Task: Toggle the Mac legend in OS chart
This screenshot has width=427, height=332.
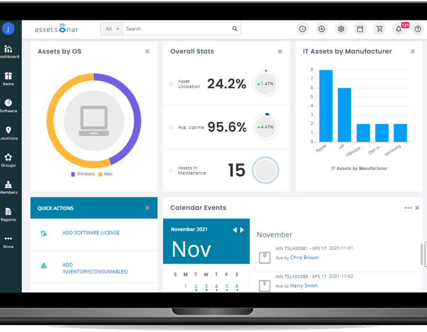Action: pyautogui.click(x=105, y=174)
